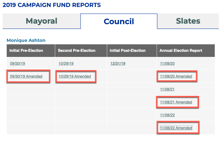Open the 11/08/22 Amended report link
Screen dimensions: 222x141
tap(176, 128)
